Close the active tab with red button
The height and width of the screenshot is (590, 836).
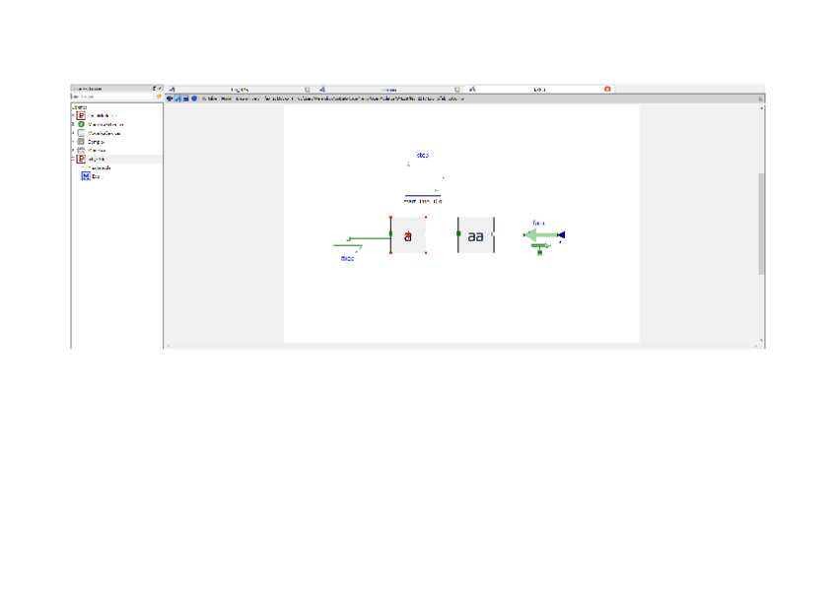coord(607,89)
